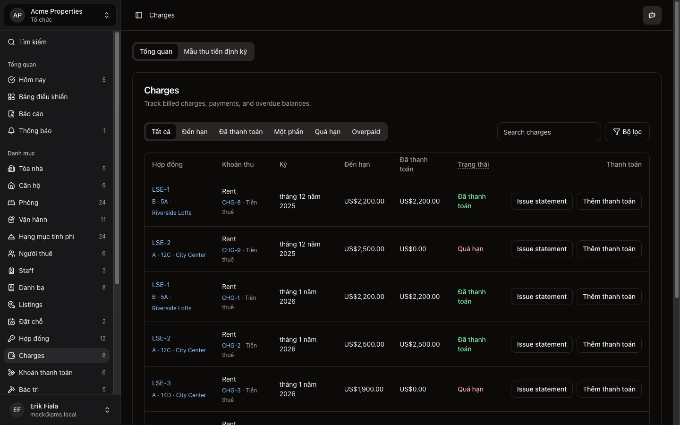
Task: Click the Thông báo bell icon
Action: point(11,131)
